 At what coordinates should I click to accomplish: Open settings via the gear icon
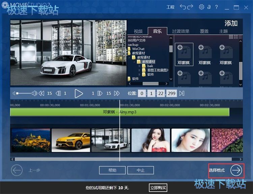(x=201, y=7)
